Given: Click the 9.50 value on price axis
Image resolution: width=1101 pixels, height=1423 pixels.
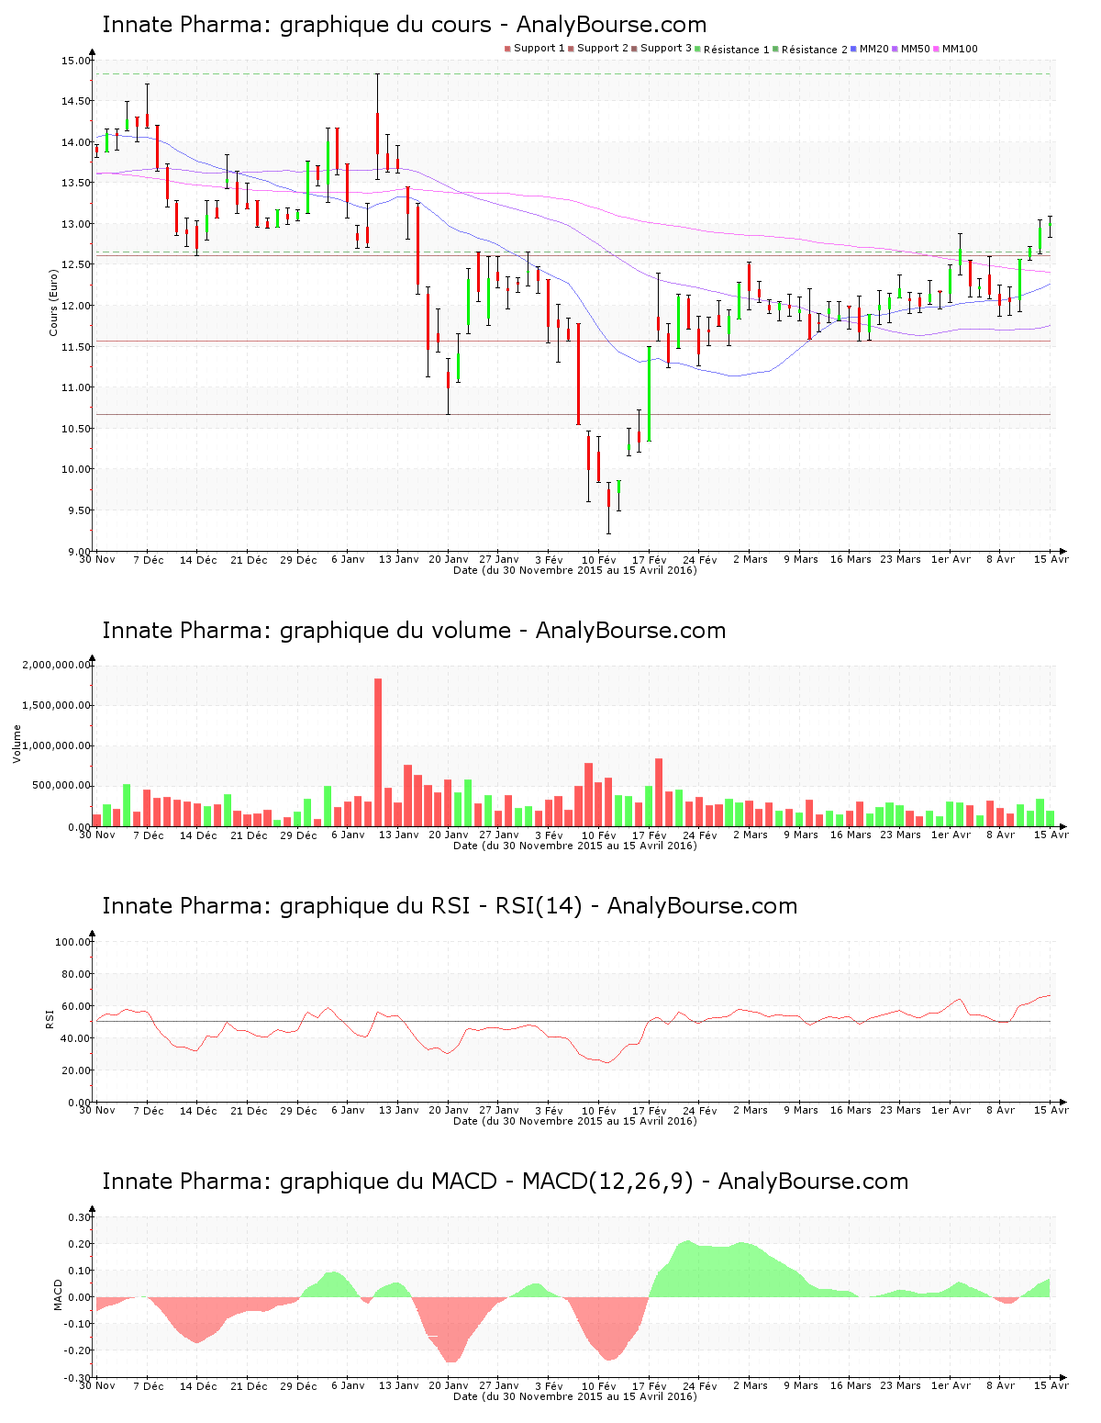Looking at the screenshot, I should pyautogui.click(x=78, y=510).
